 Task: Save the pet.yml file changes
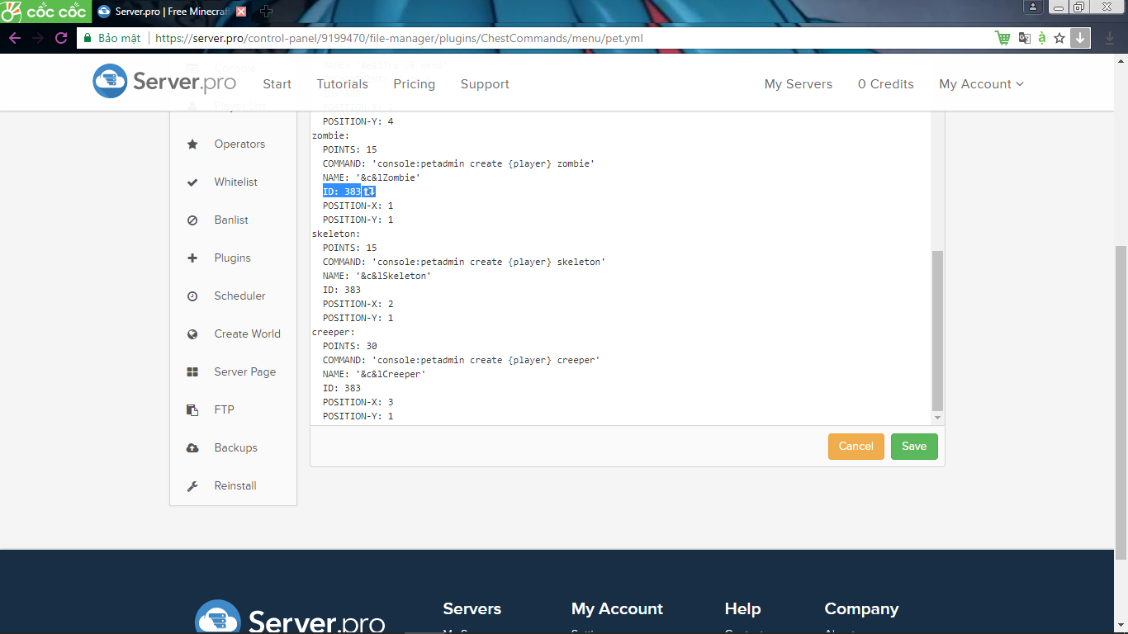tap(914, 447)
